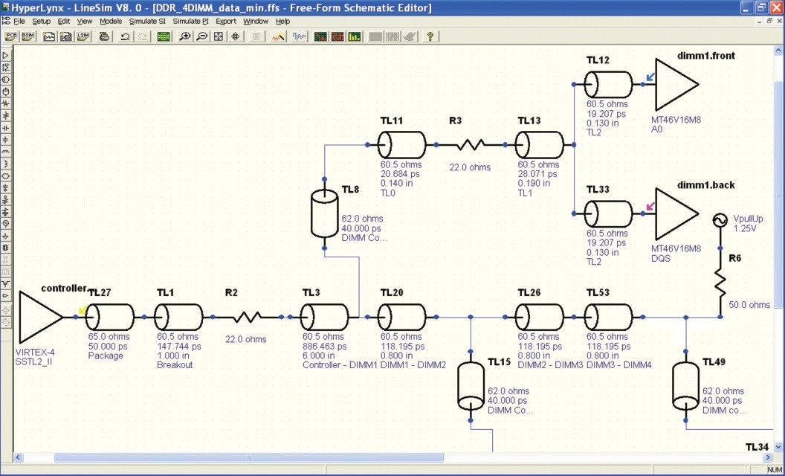The width and height of the screenshot is (785, 476).
Task: Zoom out with the magnifier minus icon
Action: pos(201,36)
